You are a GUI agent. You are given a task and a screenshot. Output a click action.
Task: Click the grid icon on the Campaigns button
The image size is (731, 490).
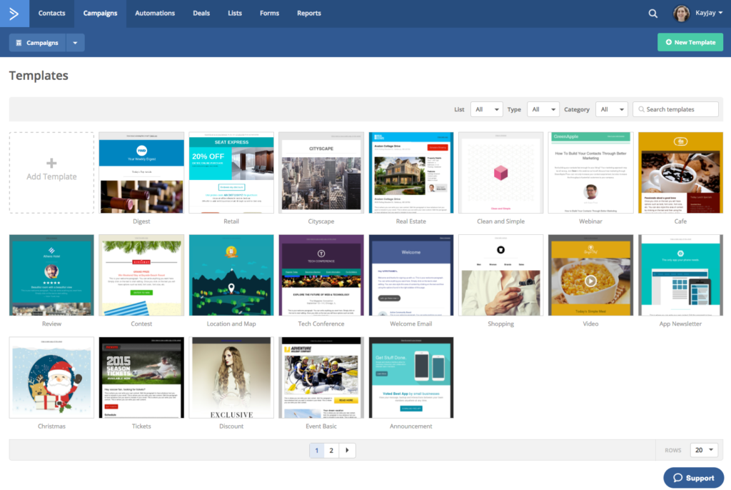click(x=18, y=42)
